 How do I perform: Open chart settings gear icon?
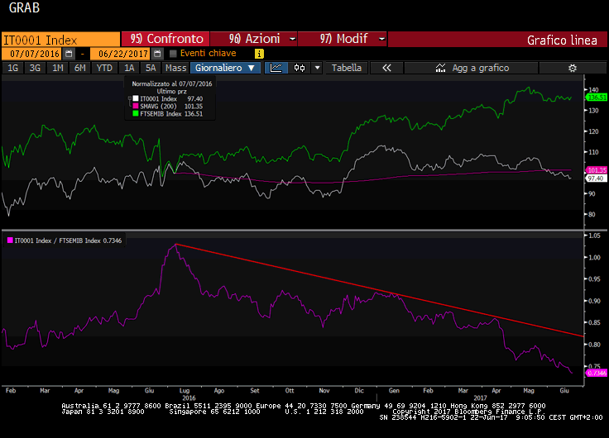pos(573,68)
